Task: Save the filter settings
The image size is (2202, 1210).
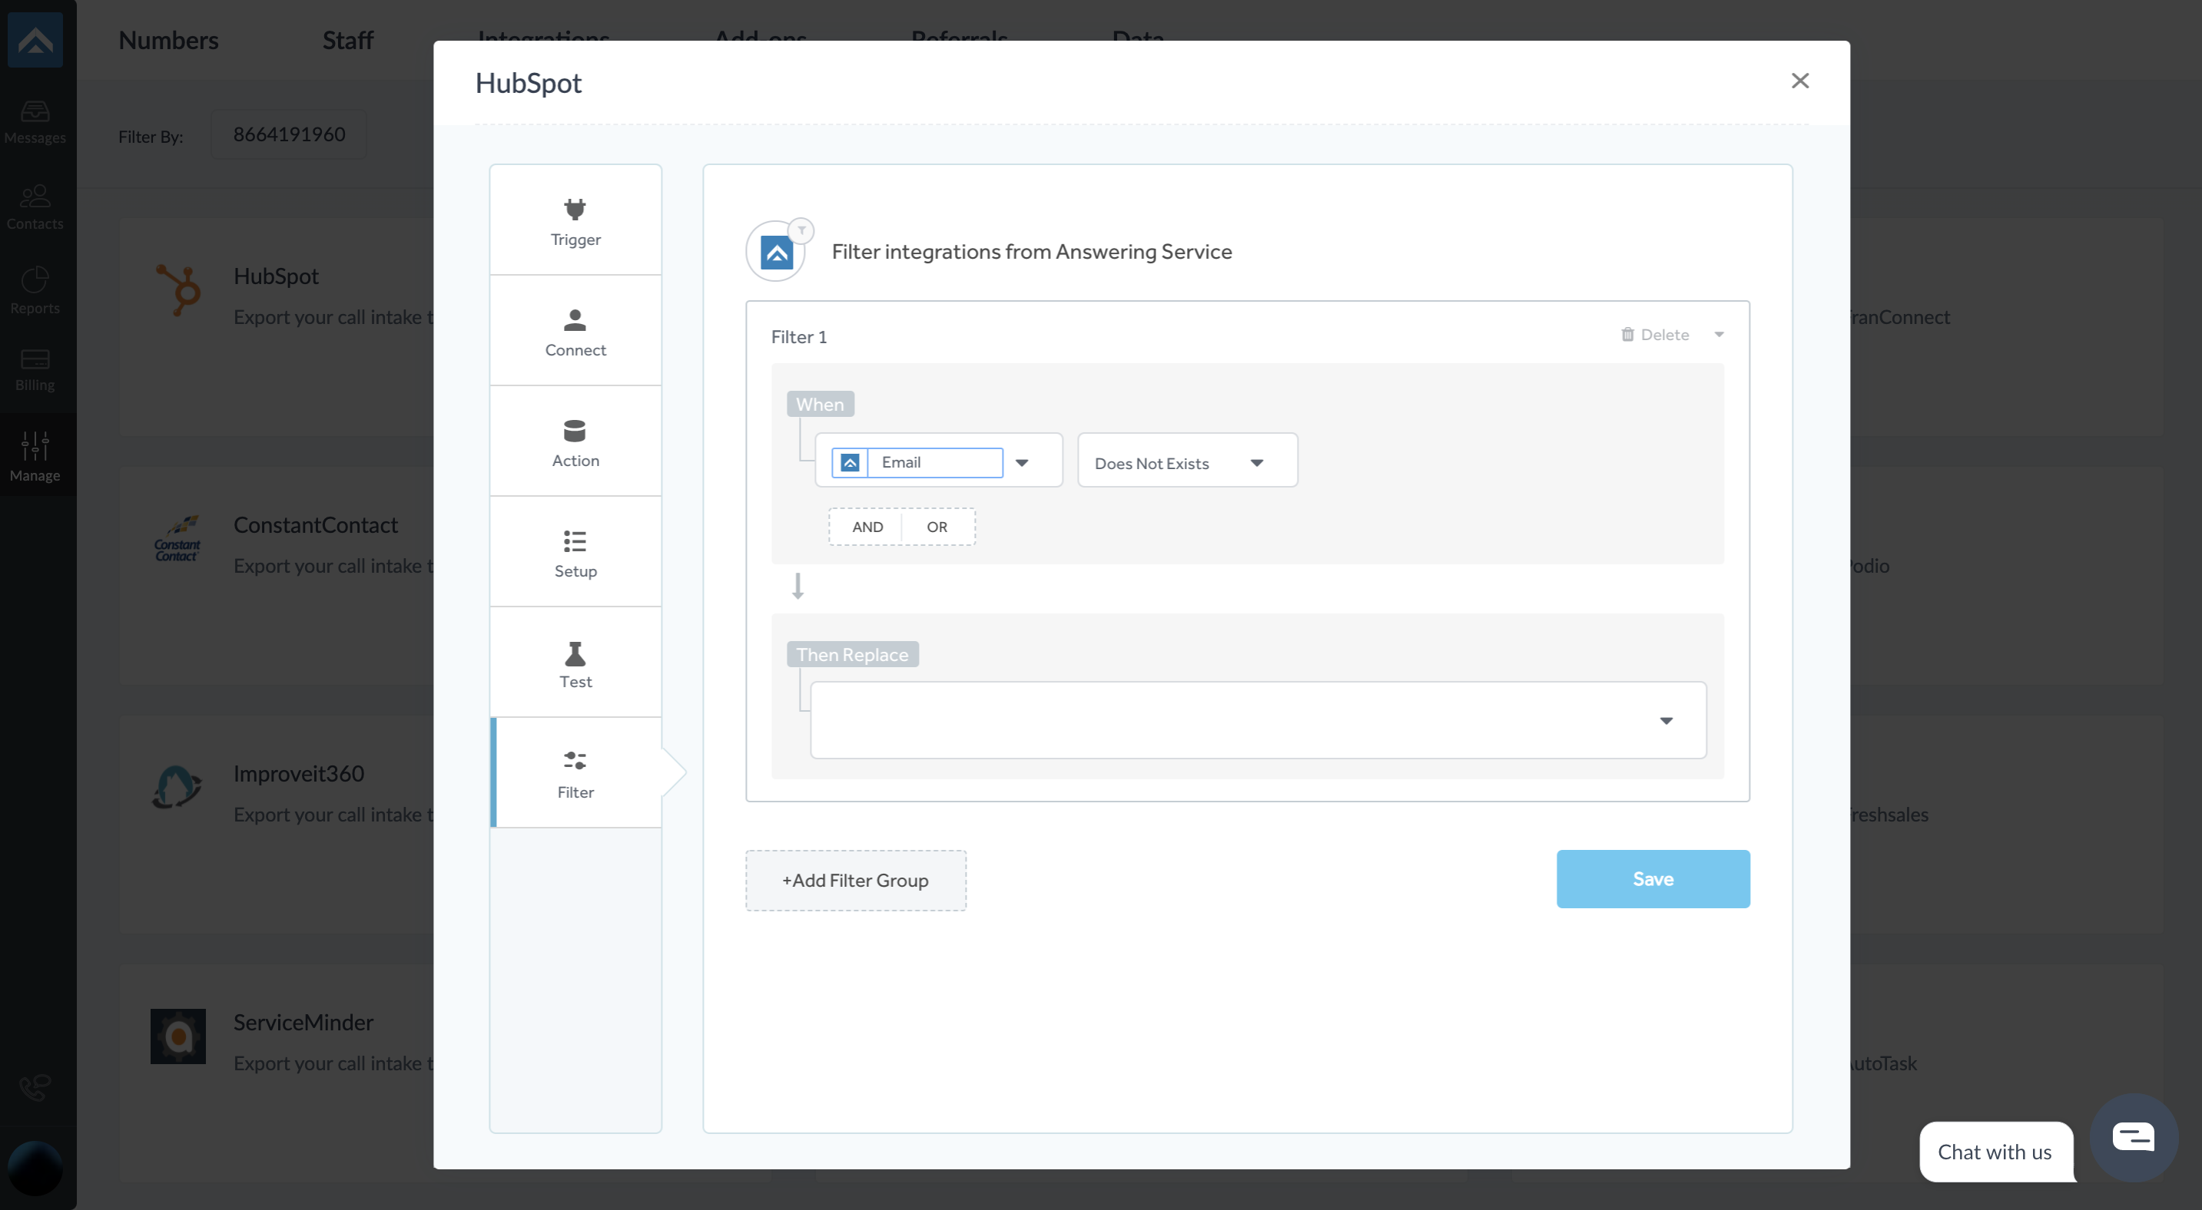Action: (1653, 878)
